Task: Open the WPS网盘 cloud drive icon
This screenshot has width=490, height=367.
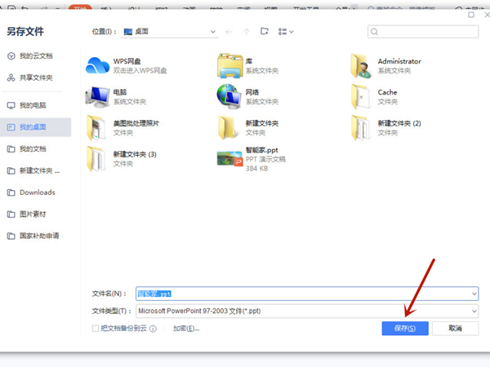Action: coord(97,65)
